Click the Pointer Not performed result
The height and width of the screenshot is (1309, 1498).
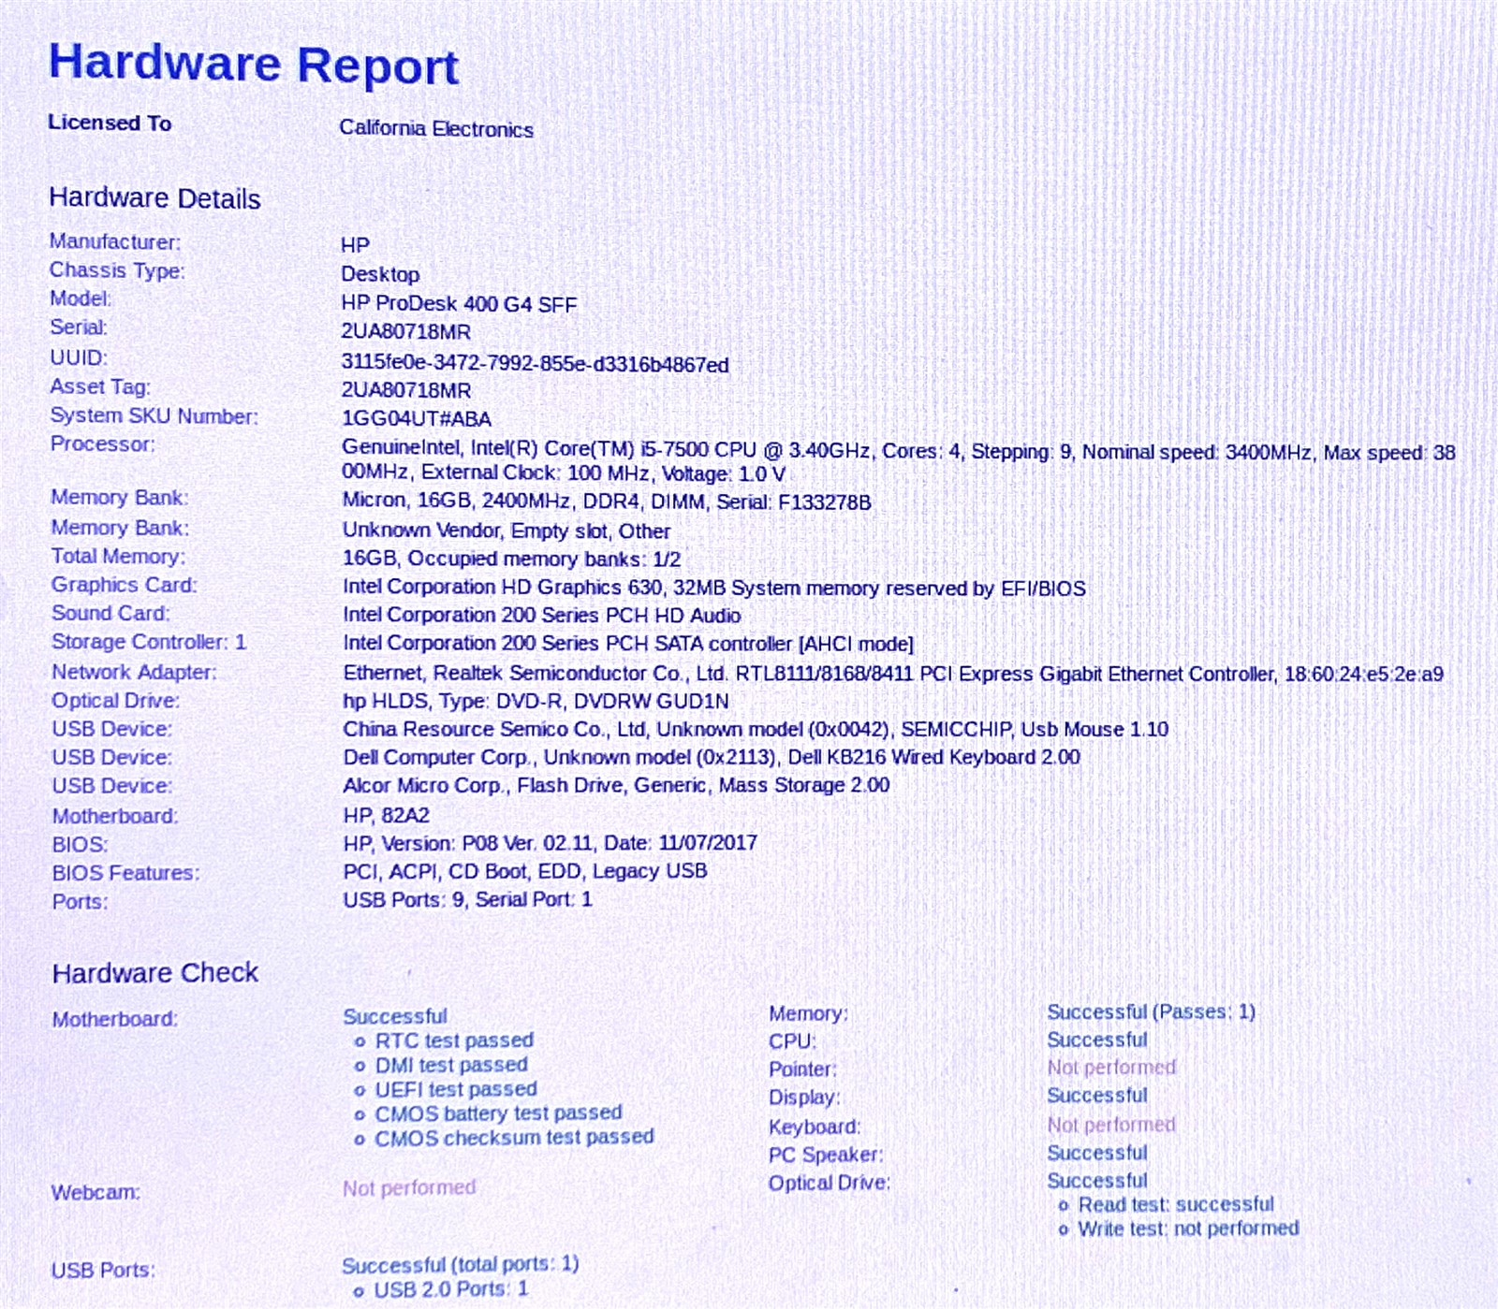click(1111, 1068)
